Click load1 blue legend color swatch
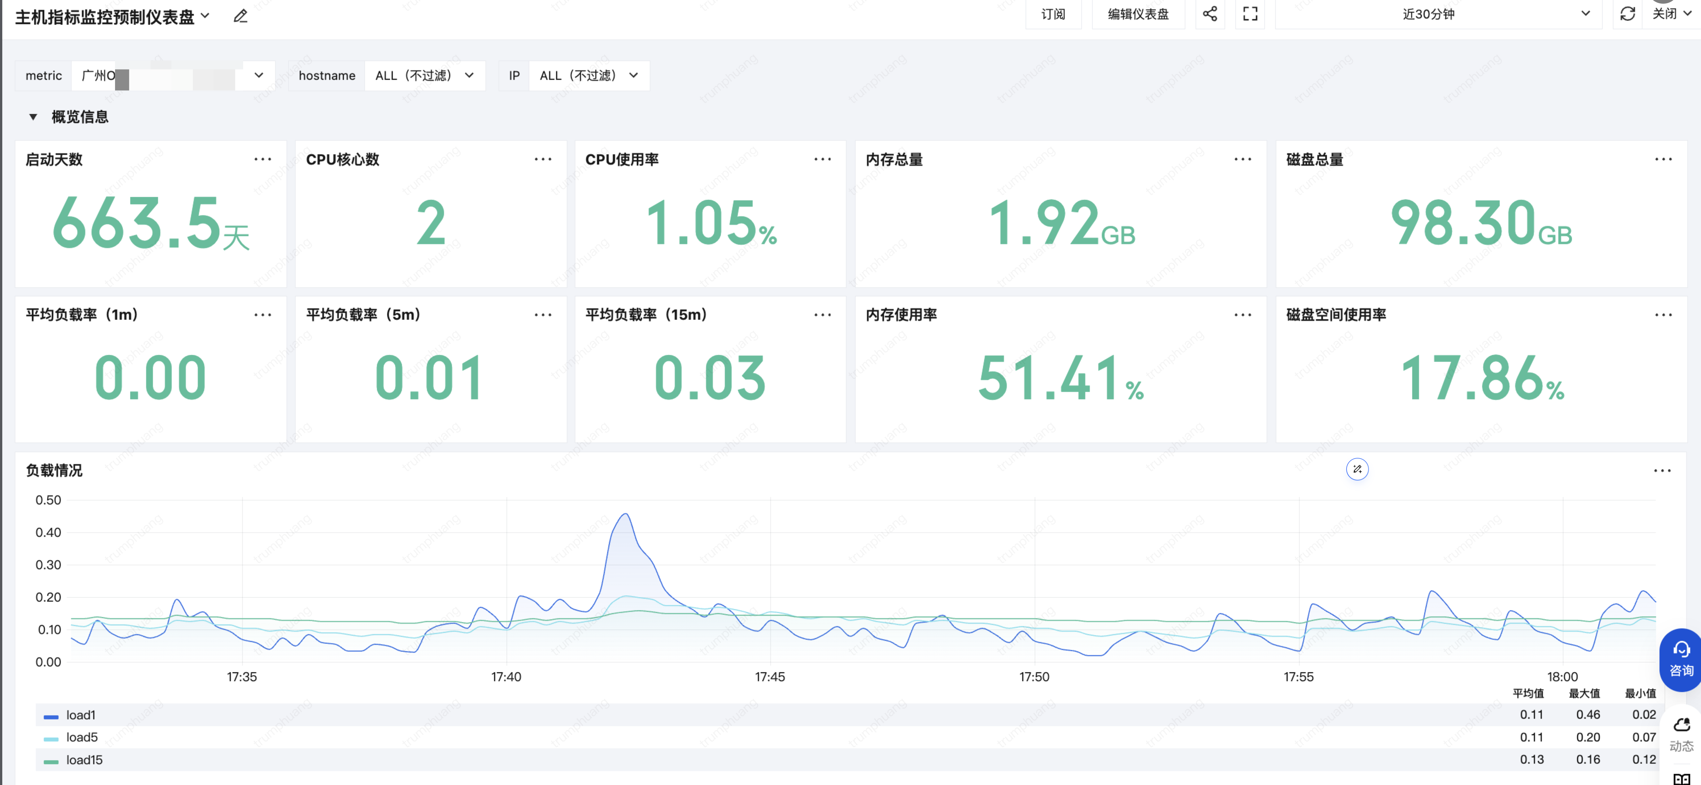The image size is (1701, 785). coord(51,716)
